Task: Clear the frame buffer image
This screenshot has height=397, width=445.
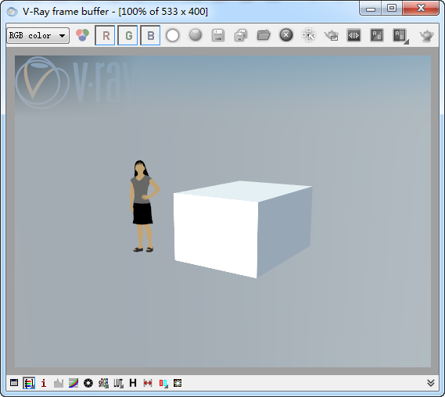Action: click(286, 35)
